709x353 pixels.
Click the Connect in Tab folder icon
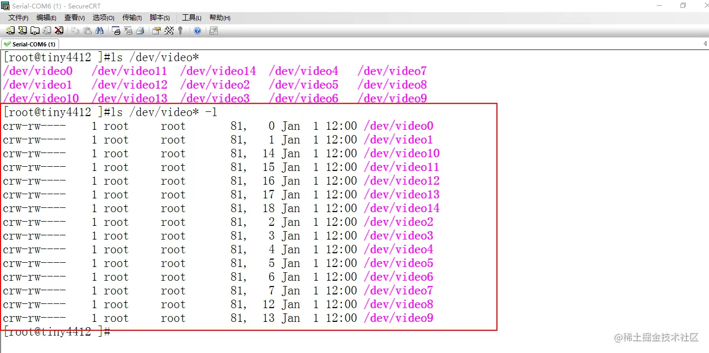[34, 31]
